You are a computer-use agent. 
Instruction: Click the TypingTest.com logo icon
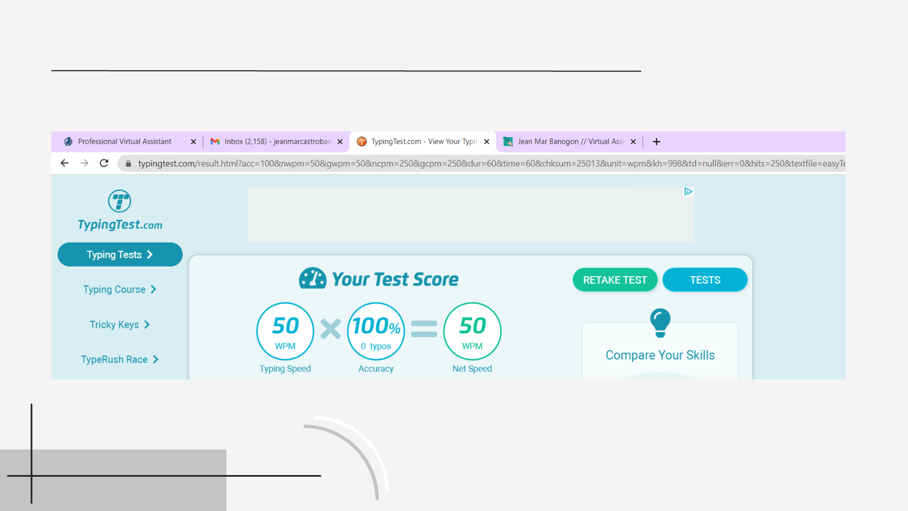click(120, 201)
